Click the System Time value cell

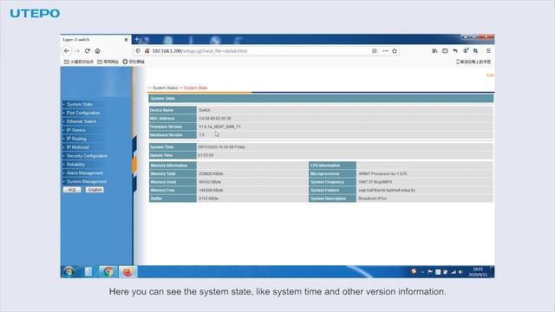click(345, 146)
